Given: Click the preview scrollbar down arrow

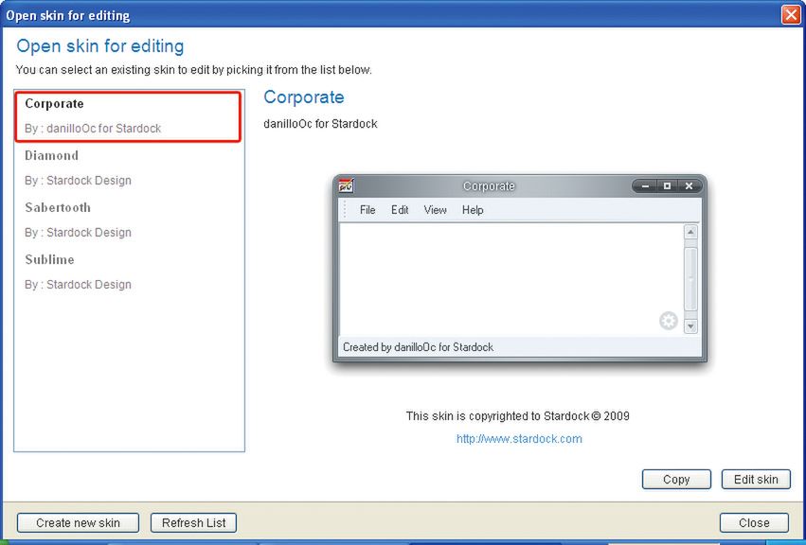Looking at the screenshot, I should coord(690,326).
